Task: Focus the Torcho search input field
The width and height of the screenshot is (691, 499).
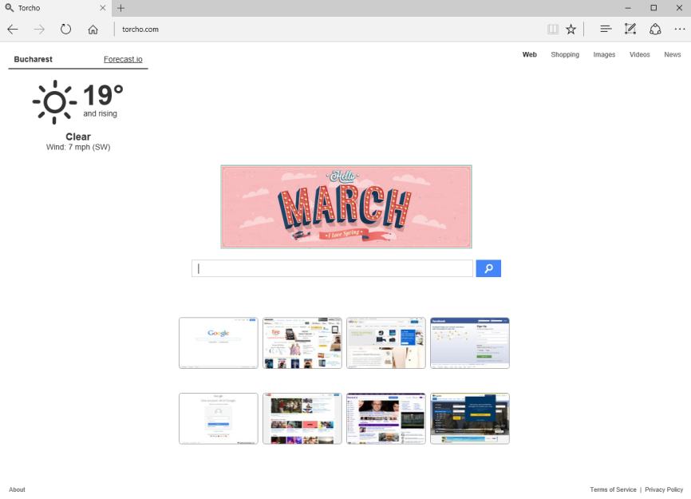Action: point(332,268)
